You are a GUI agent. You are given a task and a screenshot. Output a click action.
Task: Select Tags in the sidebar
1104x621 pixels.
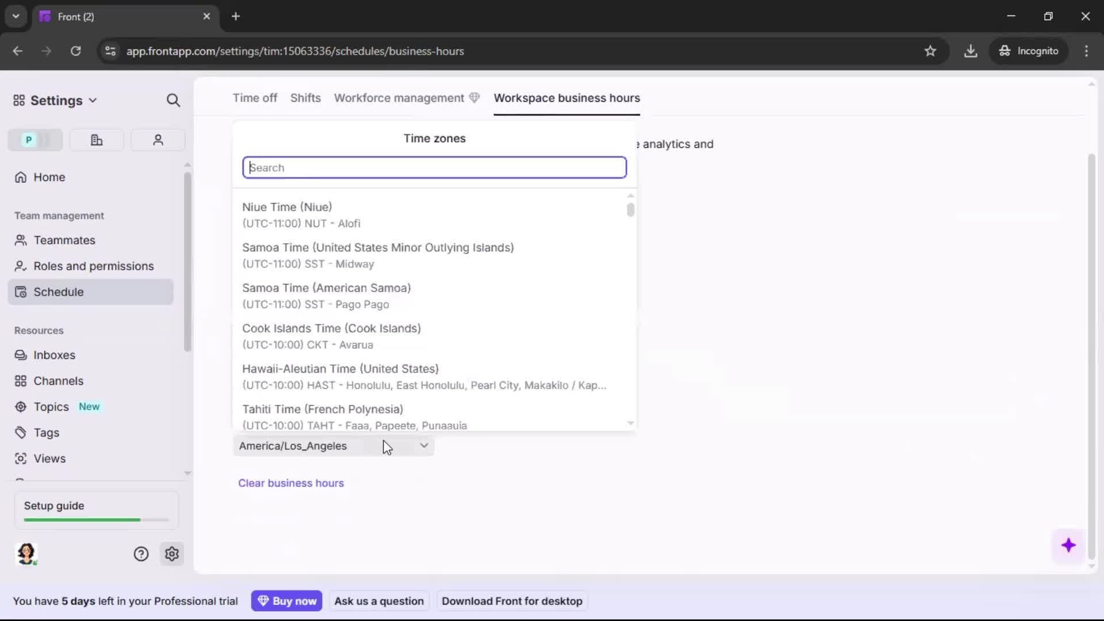[46, 432]
